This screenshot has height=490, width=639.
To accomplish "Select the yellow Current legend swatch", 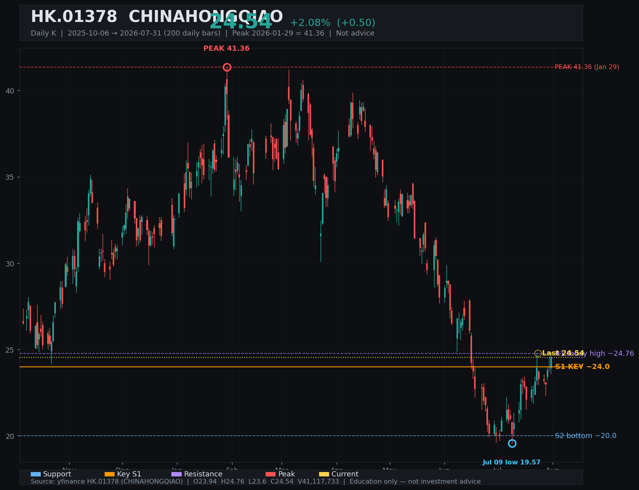I will (x=324, y=474).
